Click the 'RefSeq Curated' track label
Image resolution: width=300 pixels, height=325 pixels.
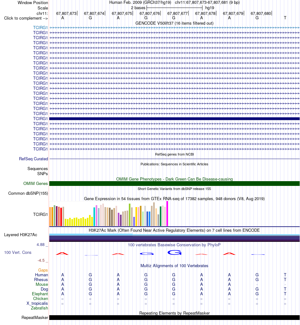click(33, 159)
